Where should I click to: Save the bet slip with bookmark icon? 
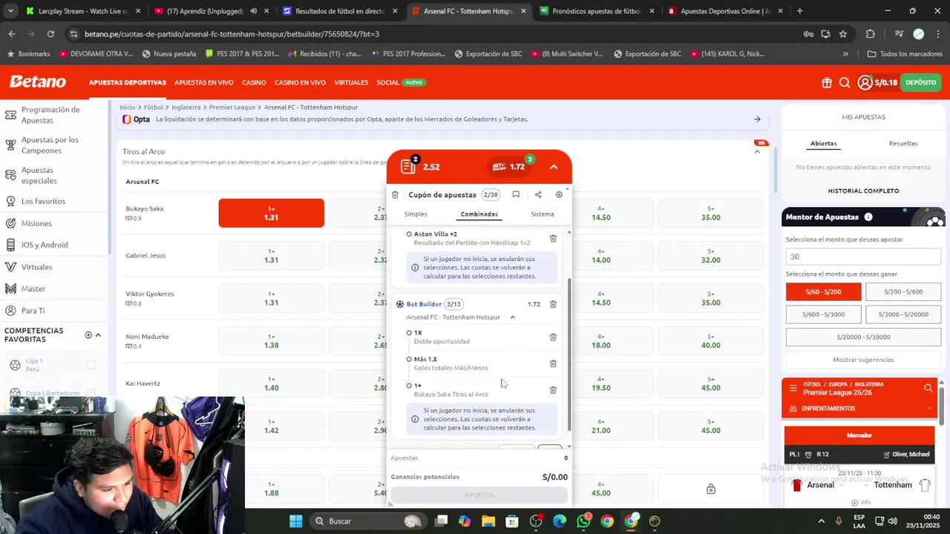516,194
